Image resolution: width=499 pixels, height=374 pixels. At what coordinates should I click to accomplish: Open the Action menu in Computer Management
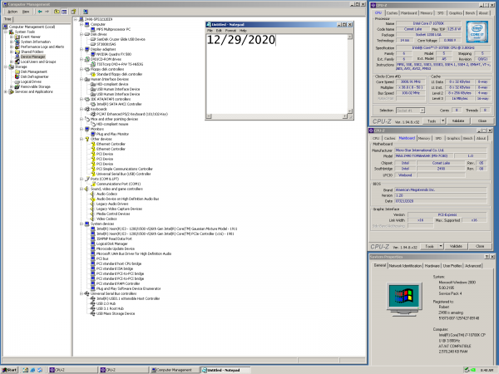(x=9, y=12)
